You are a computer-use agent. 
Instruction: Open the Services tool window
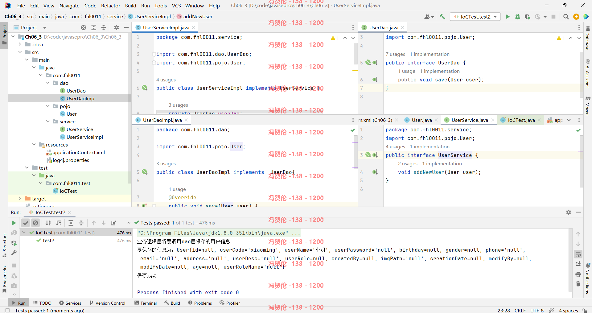click(70, 303)
